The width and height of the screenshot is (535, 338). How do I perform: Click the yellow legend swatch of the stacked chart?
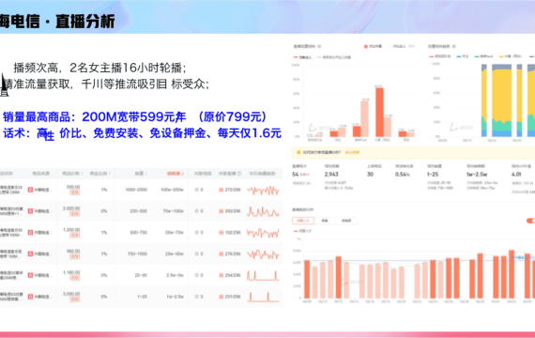(x=501, y=56)
